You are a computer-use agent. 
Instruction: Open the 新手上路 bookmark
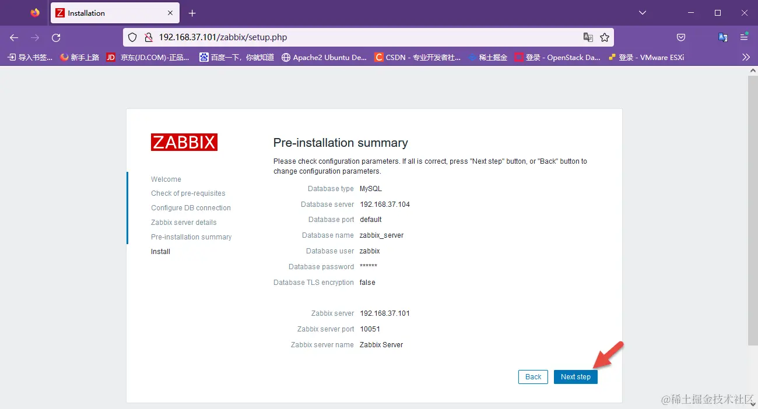coord(79,57)
